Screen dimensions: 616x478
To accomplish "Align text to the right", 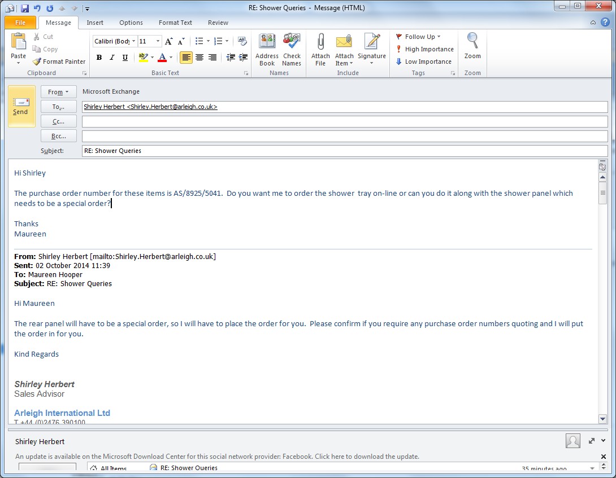I will click(x=212, y=58).
